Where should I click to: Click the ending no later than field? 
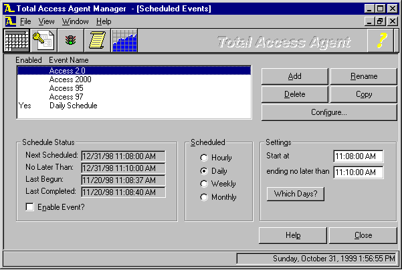pyautogui.click(x=359, y=172)
